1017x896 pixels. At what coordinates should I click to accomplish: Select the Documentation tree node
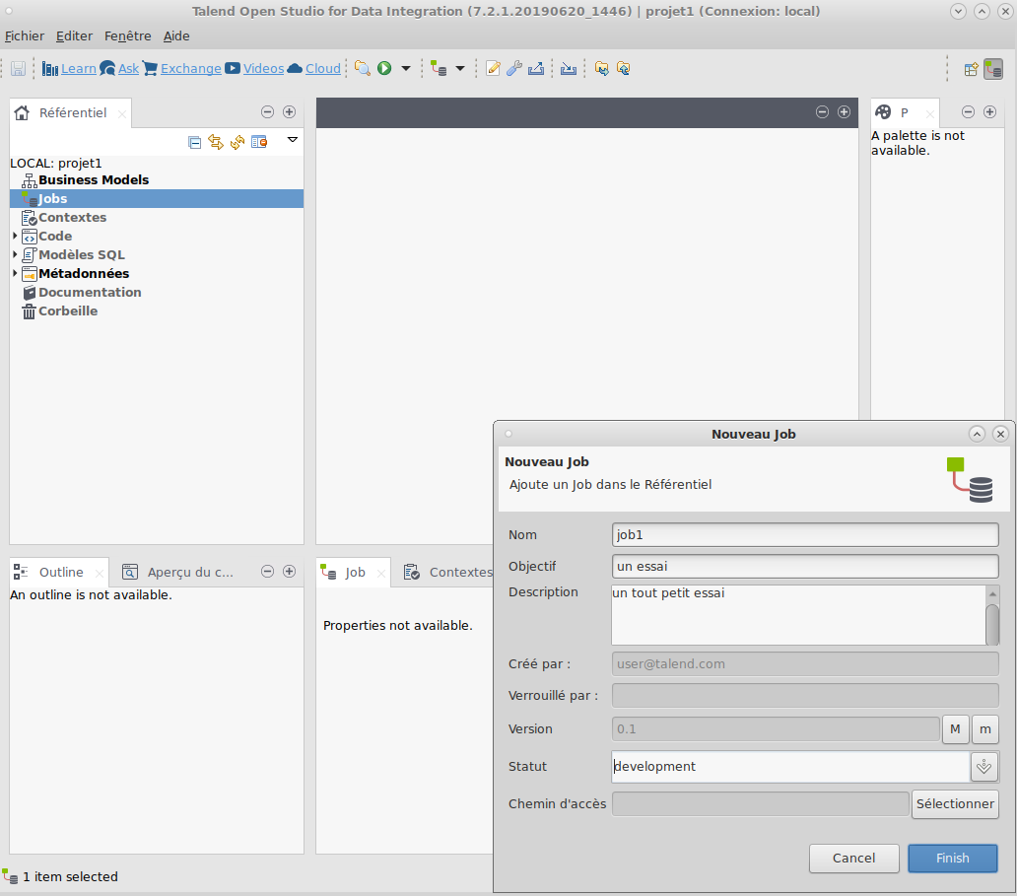click(90, 292)
